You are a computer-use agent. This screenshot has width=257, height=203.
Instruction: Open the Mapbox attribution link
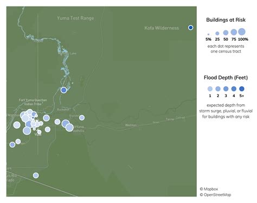209,189
